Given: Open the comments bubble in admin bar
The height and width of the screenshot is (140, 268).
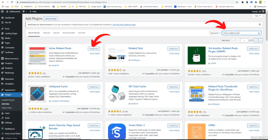Looking at the screenshot, I should 25,11.
